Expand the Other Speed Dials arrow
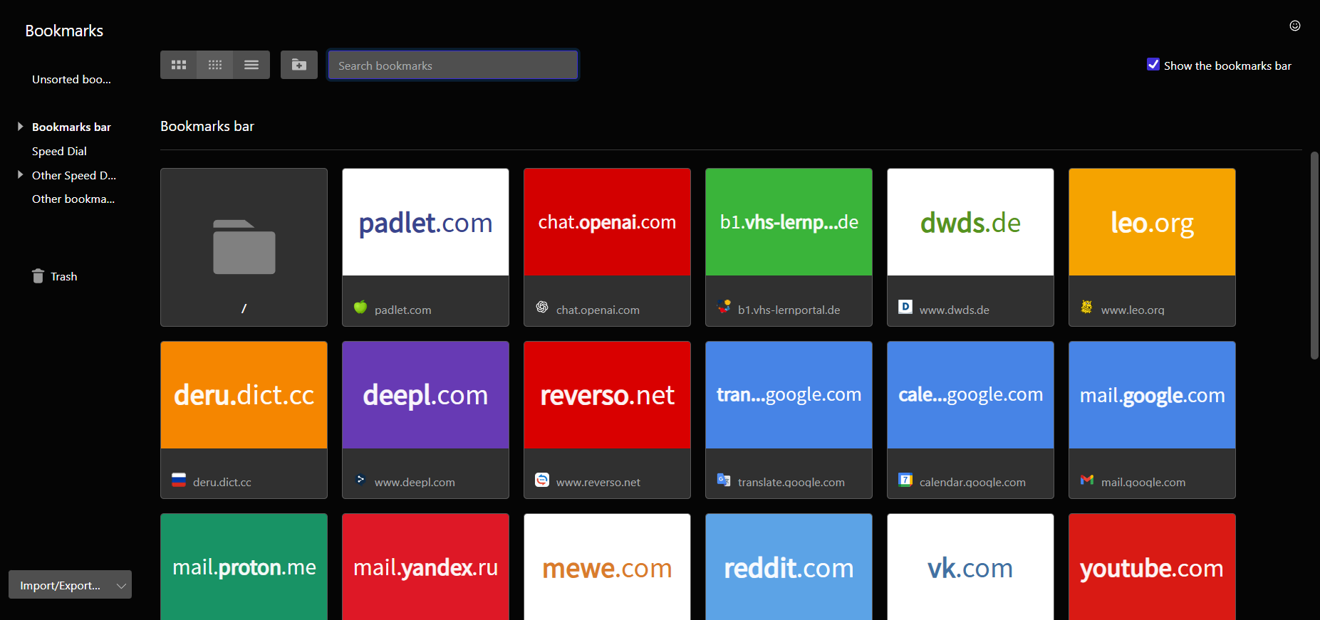Viewport: 1320px width, 620px height. [x=21, y=174]
